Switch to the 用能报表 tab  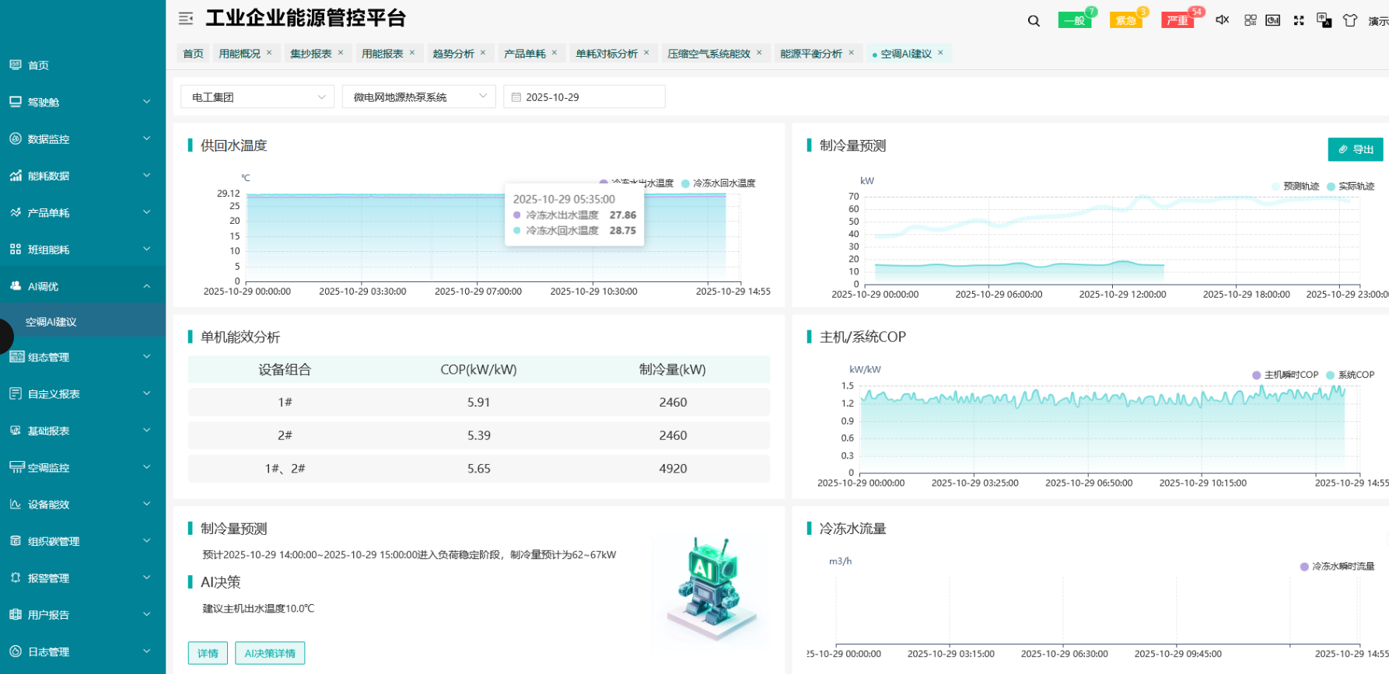tap(383, 54)
